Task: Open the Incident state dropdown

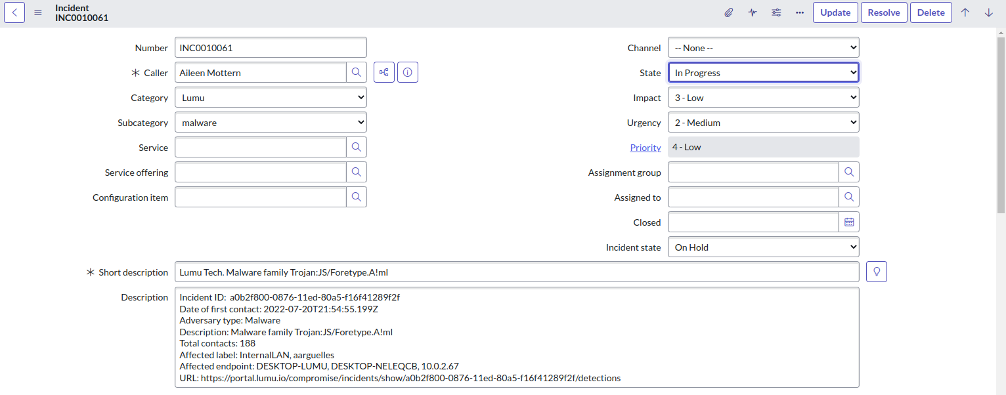Action: pos(763,247)
